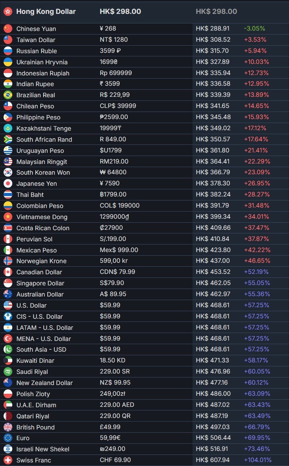Click the Brazilian Real flag icon
The width and height of the screenshot is (289, 466).
[x=8, y=95]
